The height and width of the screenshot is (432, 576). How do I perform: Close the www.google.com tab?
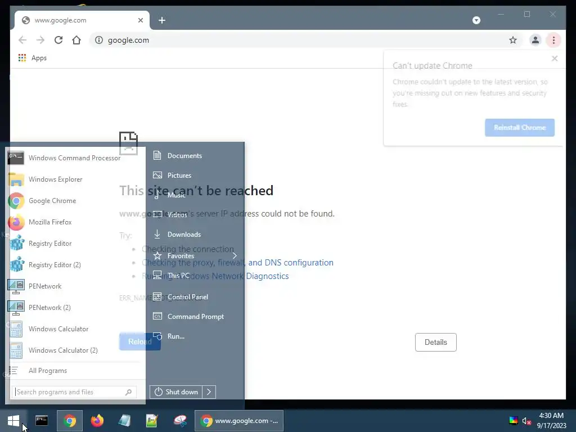point(140,20)
